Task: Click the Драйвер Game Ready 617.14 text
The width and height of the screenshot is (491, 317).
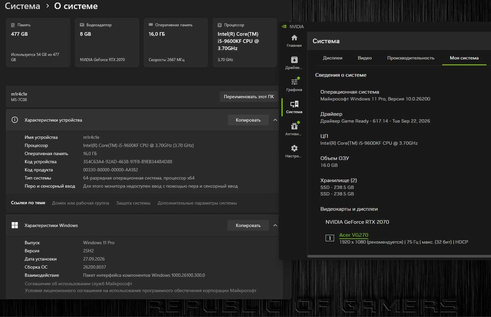Action: pyautogui.click(x=375, y=121)
